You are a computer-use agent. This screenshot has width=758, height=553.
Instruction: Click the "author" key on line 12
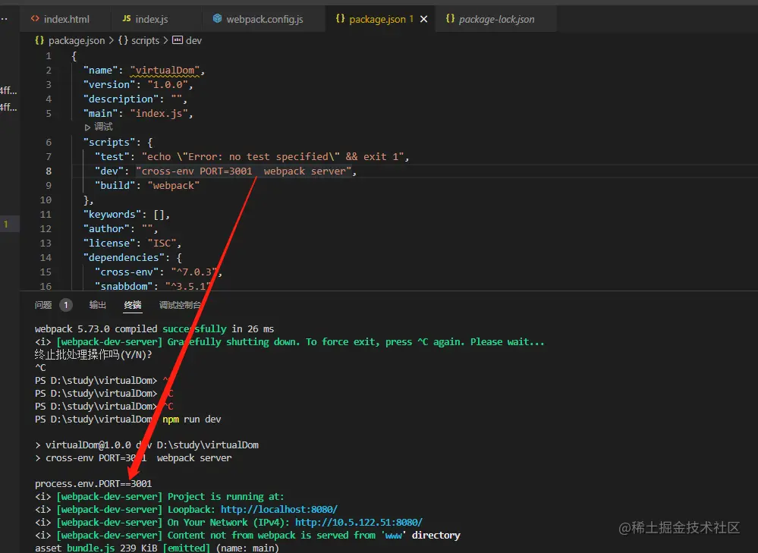pos(106,228)
